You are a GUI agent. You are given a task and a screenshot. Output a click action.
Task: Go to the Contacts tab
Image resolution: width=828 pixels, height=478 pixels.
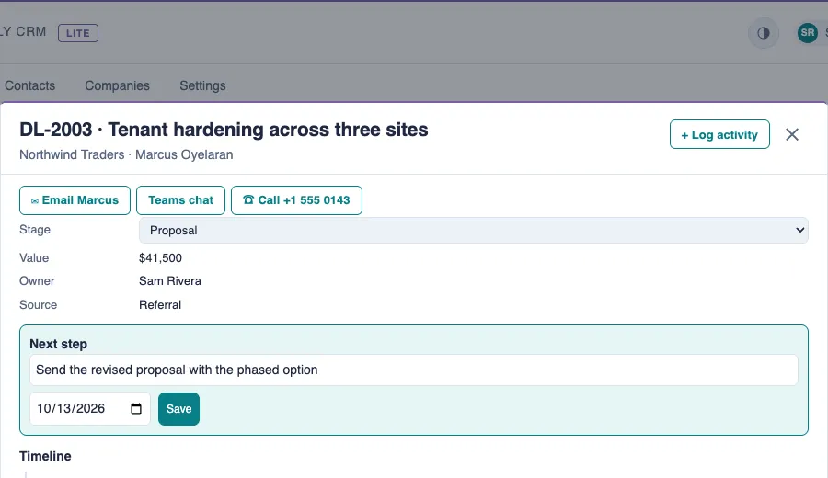tap(29, 85)
